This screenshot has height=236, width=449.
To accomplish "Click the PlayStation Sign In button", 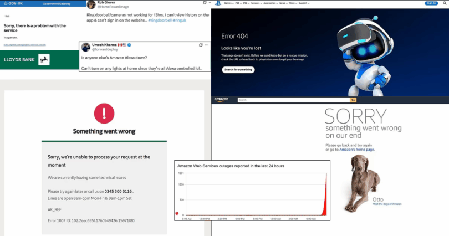I will tap(431, 3).
